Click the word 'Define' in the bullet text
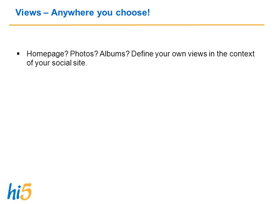The image size is (272, 204). point(142,54)
